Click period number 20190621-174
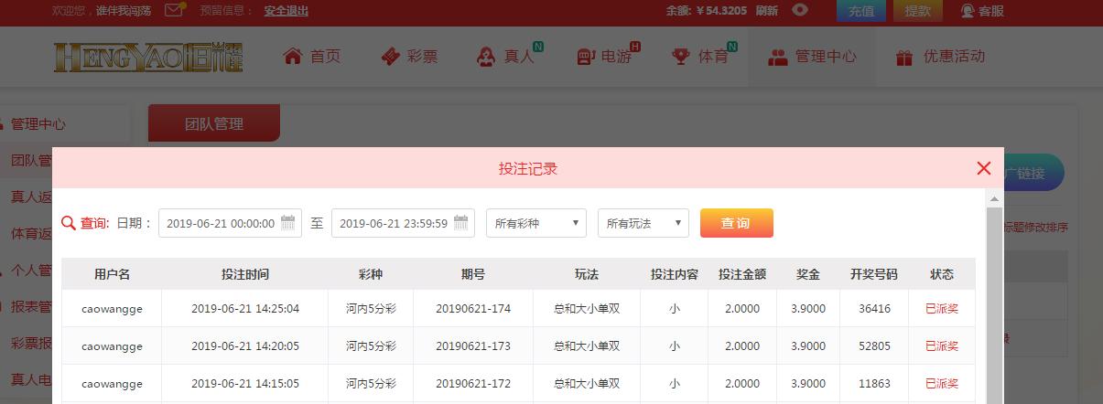 473,309
